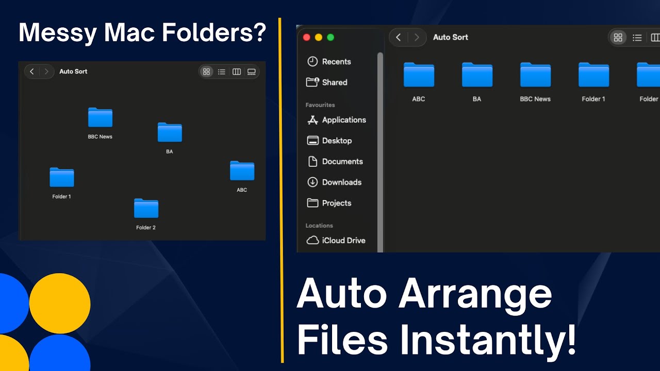Click the Locations section heading

point(319,226)
